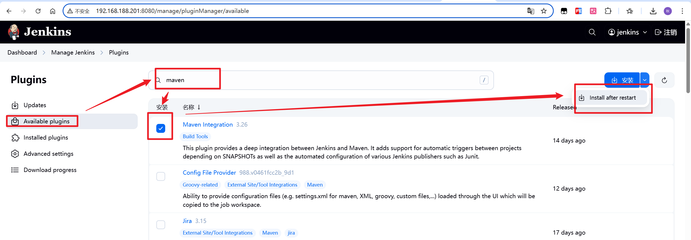Open the Maven Integration plugin link
The width and height of the screenshot is (691, 240).
[208, 125]
